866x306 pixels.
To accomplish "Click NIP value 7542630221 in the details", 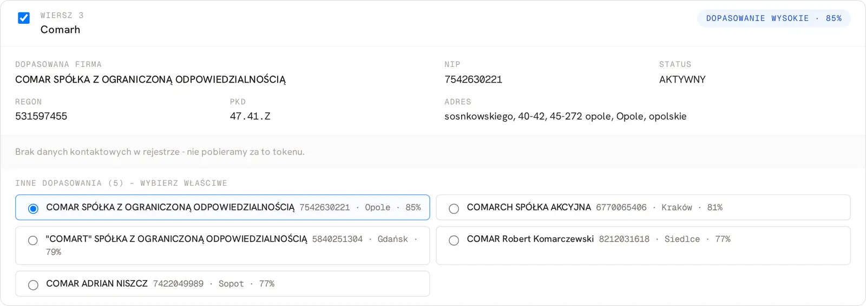I will click(473, 79).
